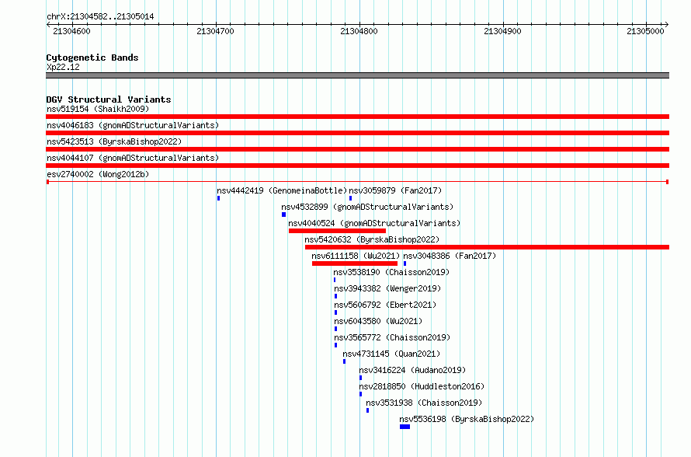Open nsv6111158 (Wu2021) label

[356, 256]
